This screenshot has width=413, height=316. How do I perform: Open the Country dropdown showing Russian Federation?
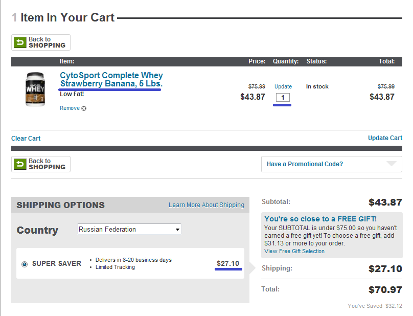click(129, 230)
